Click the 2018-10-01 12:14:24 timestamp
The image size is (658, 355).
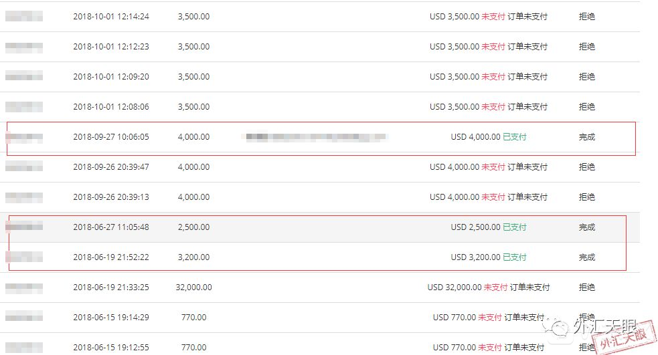tap(111, 17)
